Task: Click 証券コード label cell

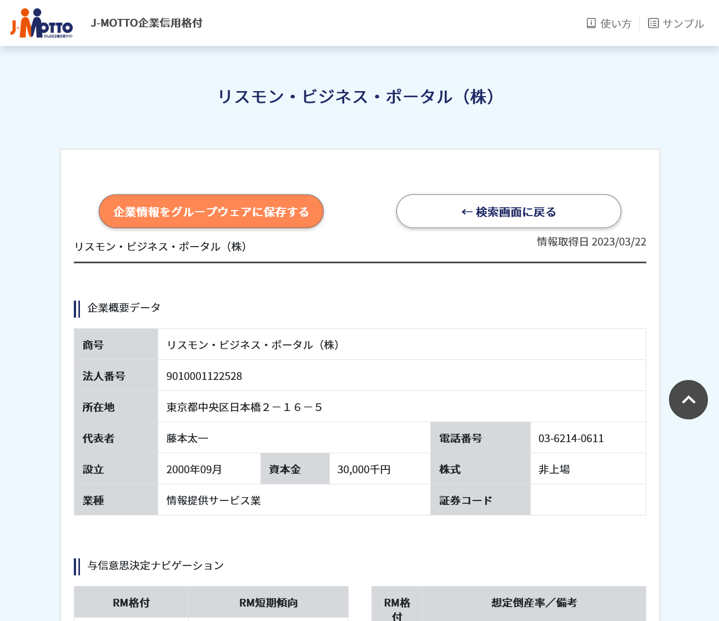Action: click(x=481, y=500)
